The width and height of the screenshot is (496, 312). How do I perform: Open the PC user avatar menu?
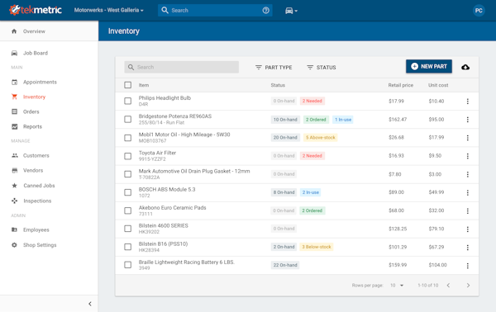479,11
